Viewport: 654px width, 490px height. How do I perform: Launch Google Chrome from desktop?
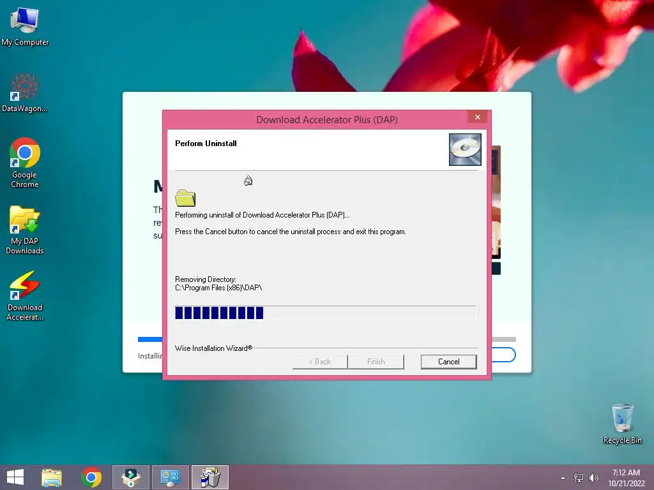coord(25,163)
